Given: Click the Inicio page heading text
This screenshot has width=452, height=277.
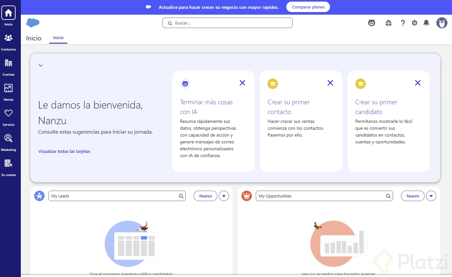Looking at the screenshot, I should pos(34,38).
